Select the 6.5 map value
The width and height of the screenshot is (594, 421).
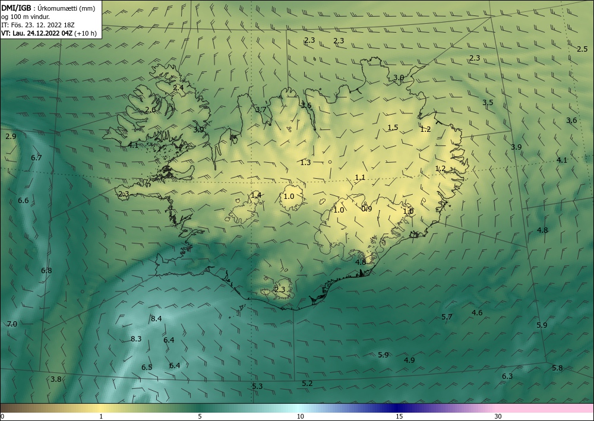point(147,368)
